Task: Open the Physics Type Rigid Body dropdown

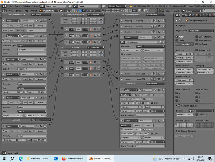Action: coord(201,31)
